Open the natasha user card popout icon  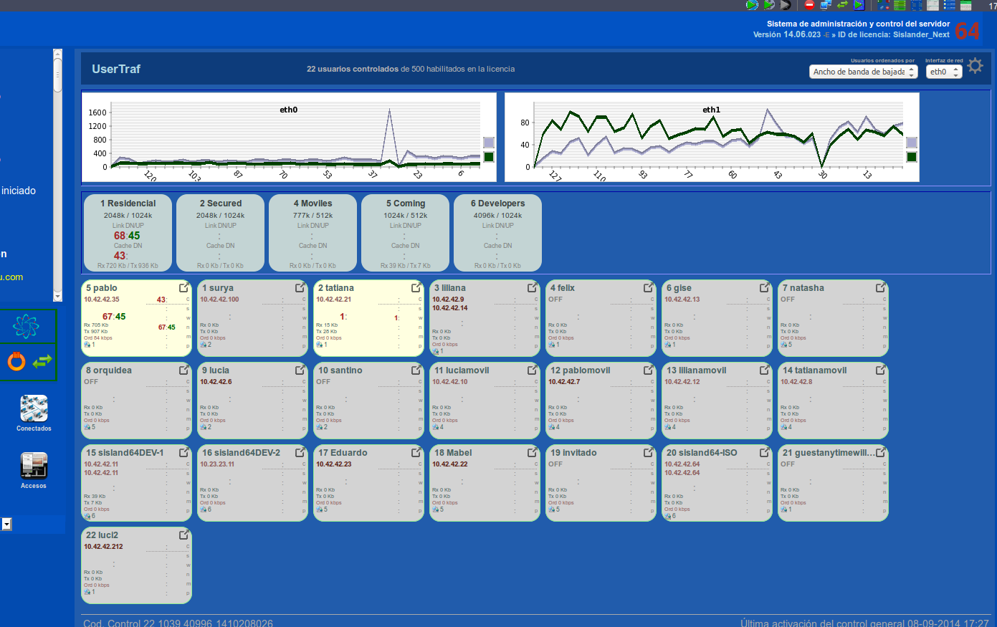coord(881,287)
